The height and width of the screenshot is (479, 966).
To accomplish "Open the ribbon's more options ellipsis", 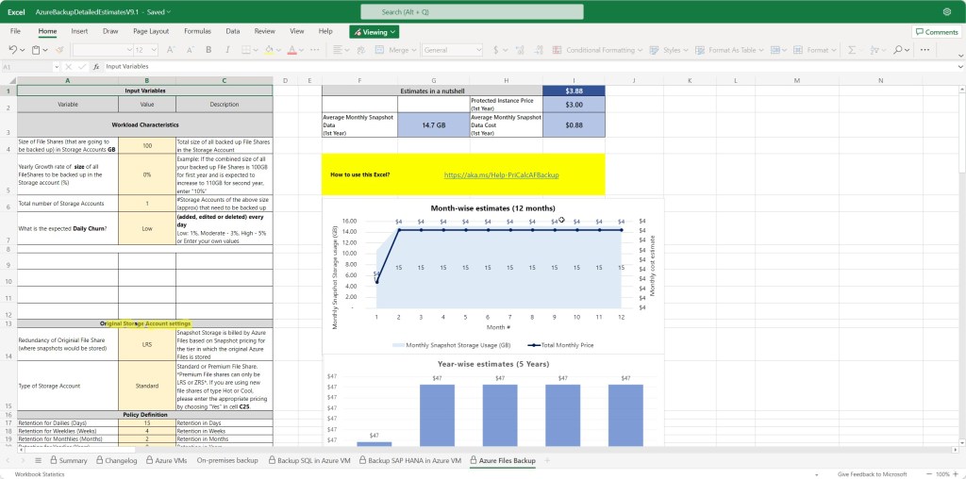I will coord(925,50).
